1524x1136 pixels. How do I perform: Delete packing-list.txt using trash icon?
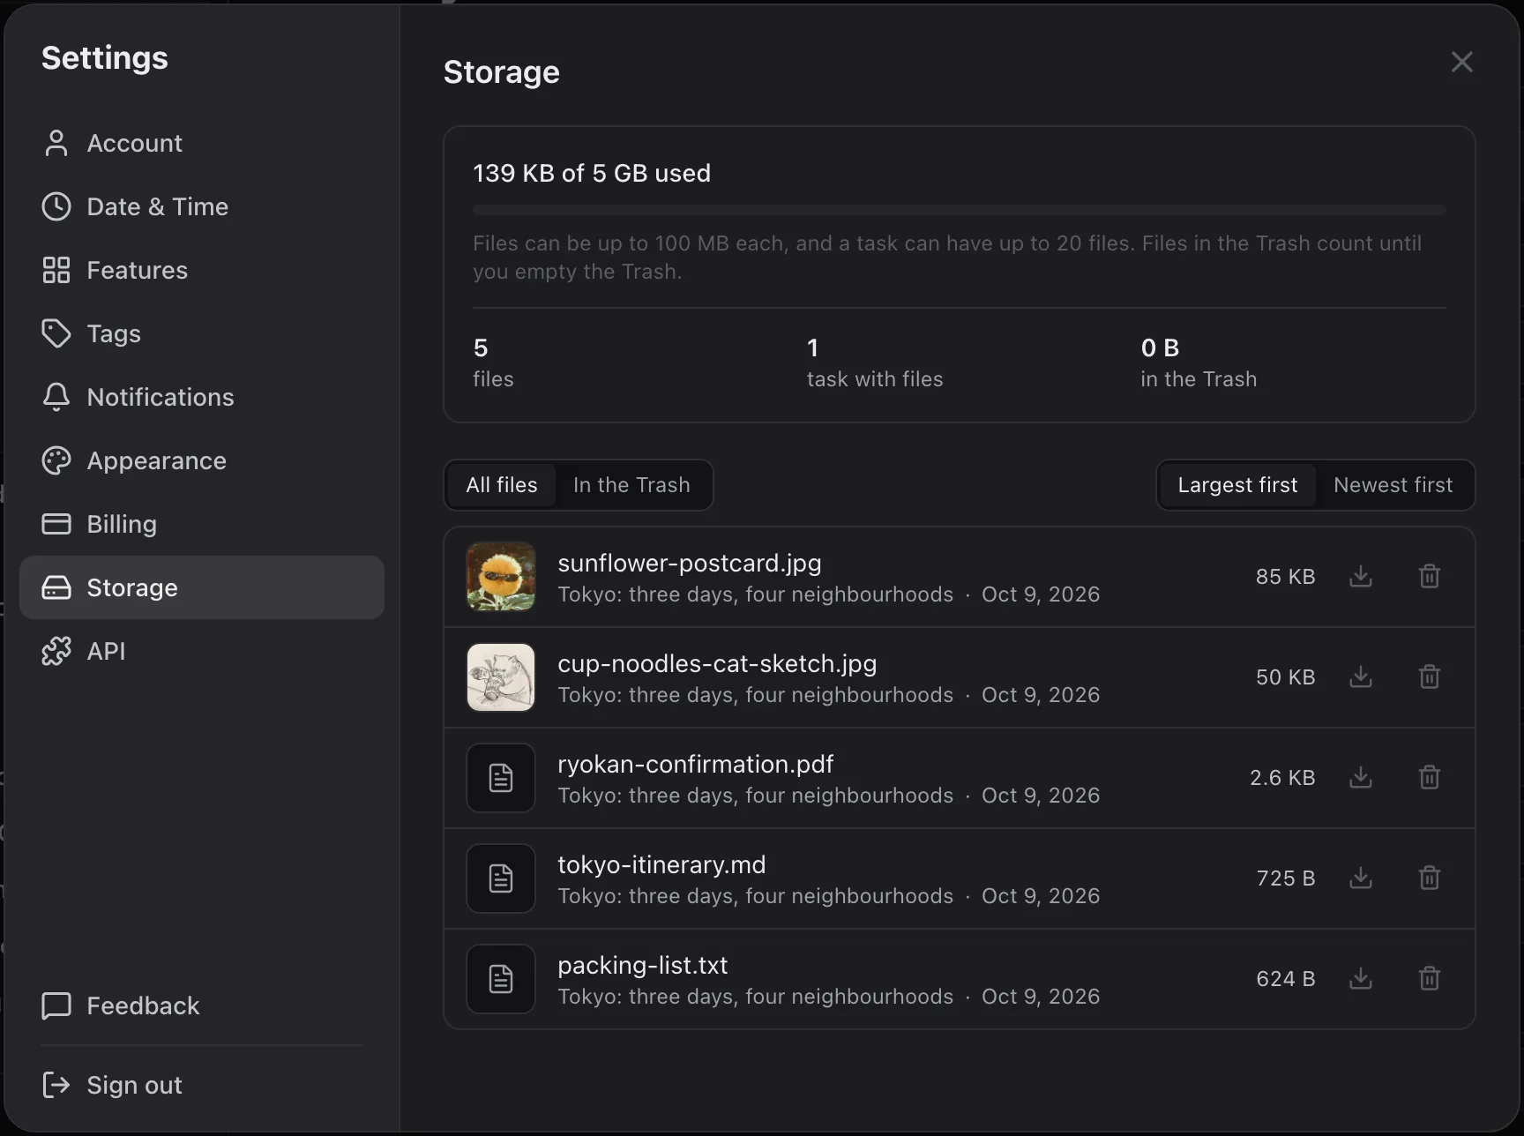pyautogui.click(x=1430, y=978)
